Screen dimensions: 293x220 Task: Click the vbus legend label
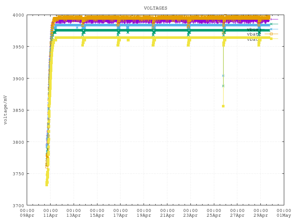(x=253, y=29)
